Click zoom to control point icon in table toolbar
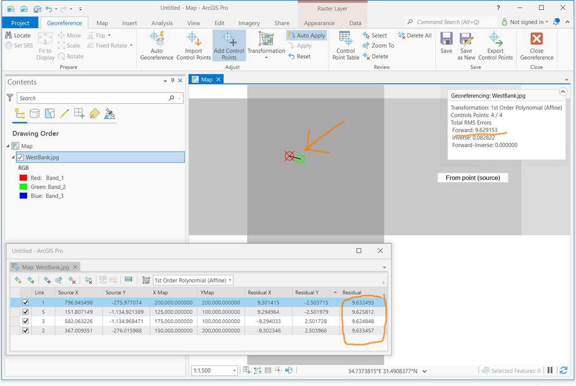This screenshot has height=386, width=576. 59,280
